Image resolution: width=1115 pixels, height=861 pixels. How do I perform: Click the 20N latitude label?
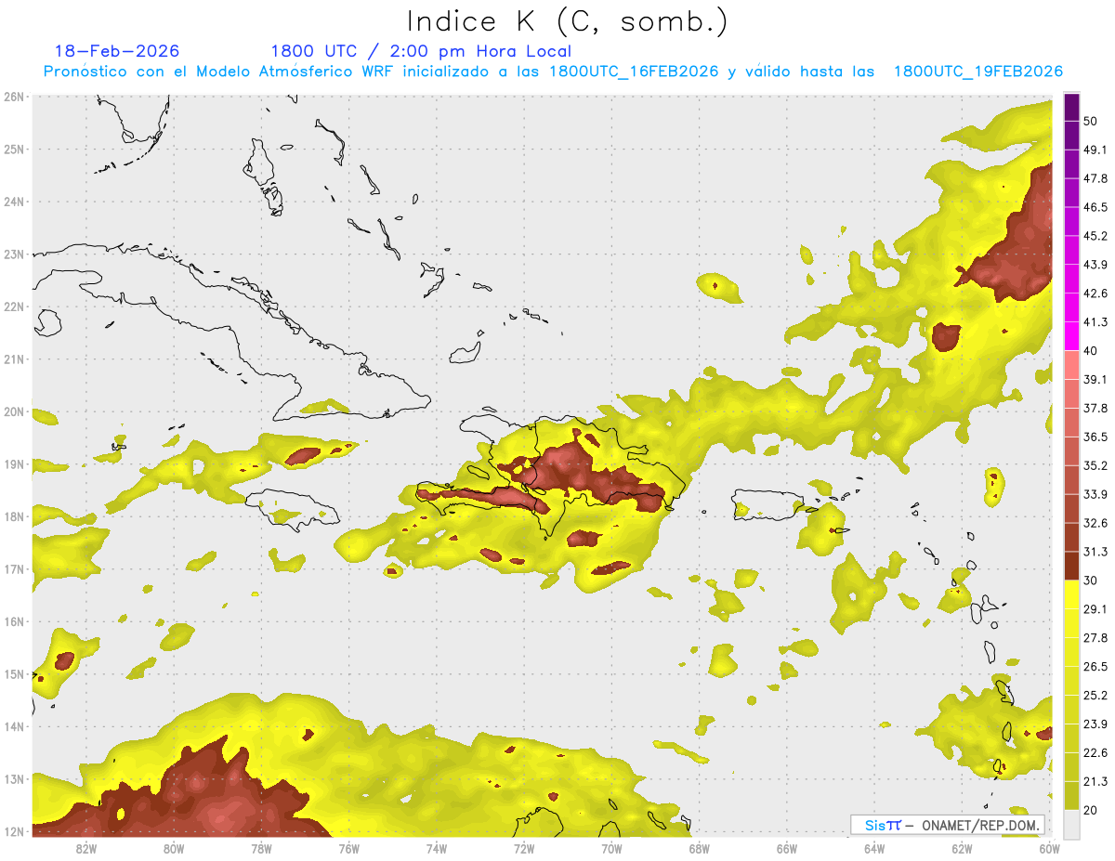pos(14,411)
